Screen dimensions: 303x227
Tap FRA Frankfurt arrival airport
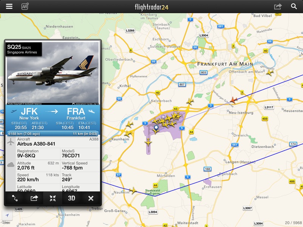click(x=76, y=114)
